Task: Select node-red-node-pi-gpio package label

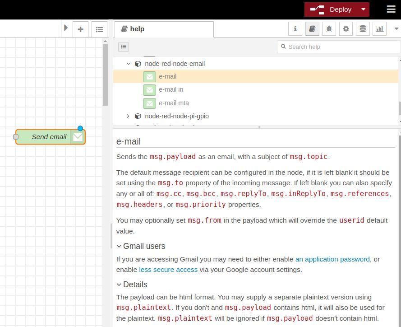Action: pyautogui.click(x=177, y=116)
